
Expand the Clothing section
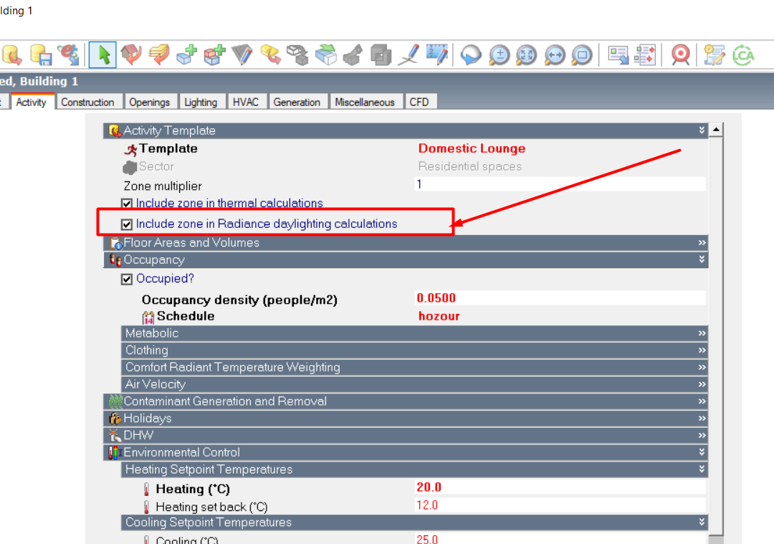click(x=702, y=350)
